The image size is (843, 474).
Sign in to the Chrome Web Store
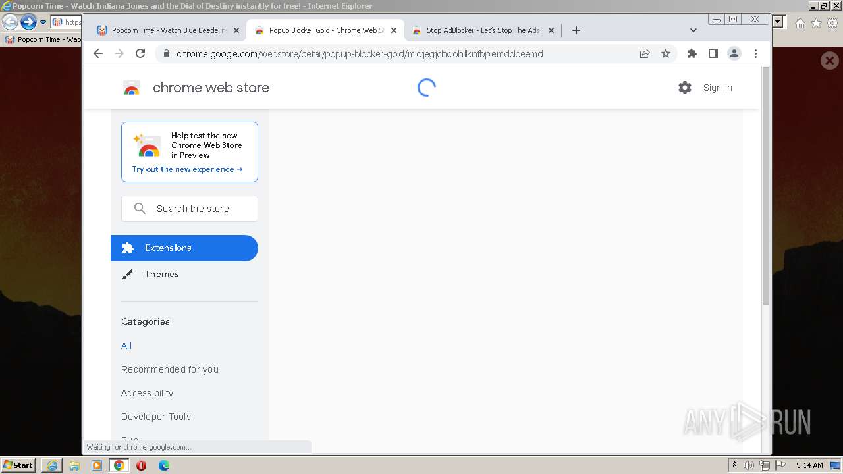click(x=717, y=88)
